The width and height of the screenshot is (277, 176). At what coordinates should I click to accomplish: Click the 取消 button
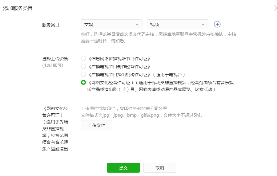(x=160, y=168)
